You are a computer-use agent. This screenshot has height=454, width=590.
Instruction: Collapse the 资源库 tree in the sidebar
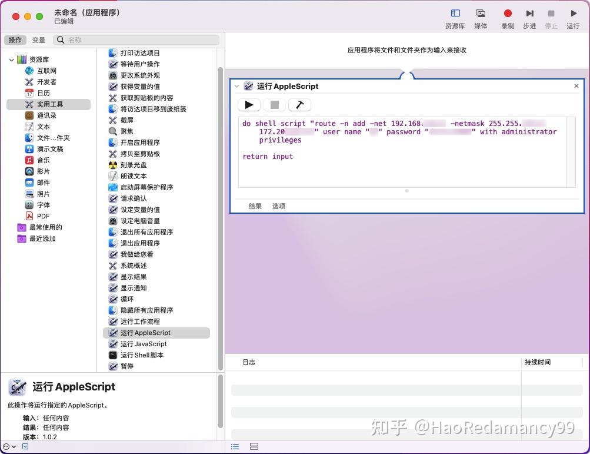(11, 59)
